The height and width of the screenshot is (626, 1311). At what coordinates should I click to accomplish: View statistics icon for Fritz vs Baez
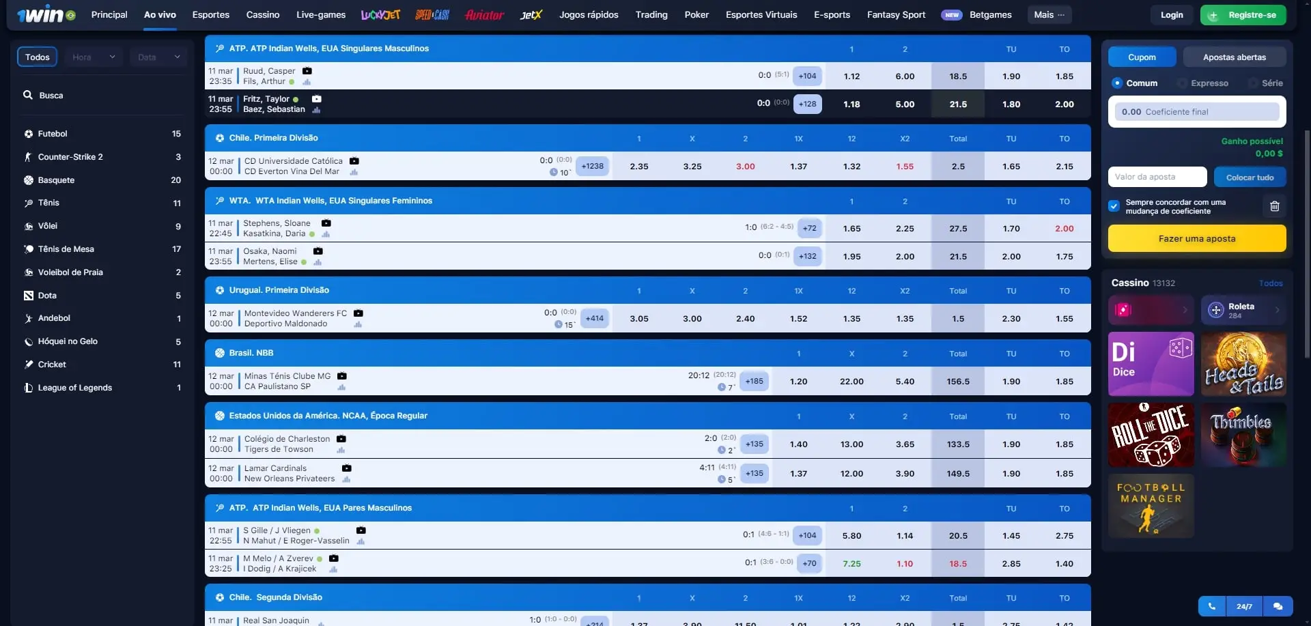pyautogui.click(x=316, y=110)
